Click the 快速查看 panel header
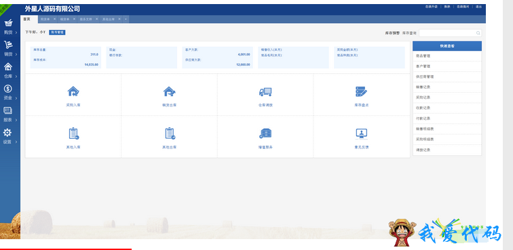The image size is (513, 250). (x=447, y=46)
